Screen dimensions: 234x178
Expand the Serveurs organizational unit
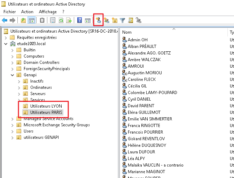(x=19, y=94)
